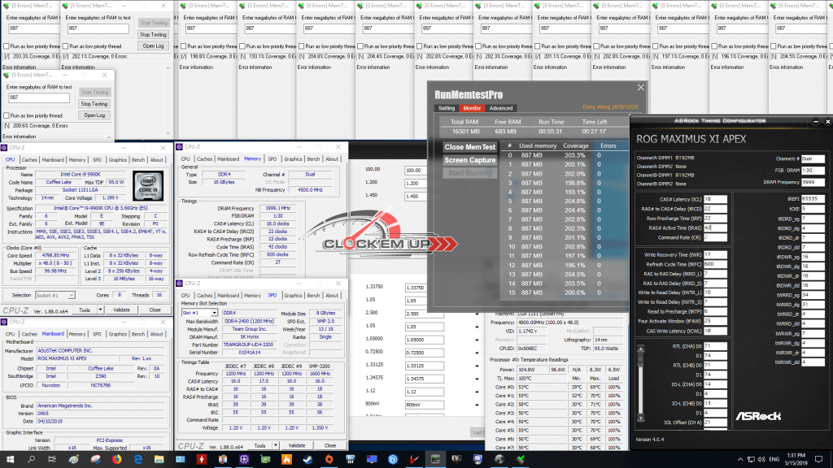Image resolution: width=833 pixels, height=468 pixels.
Task: Expand the Tools arrow in CPU-Z CPU window
Action: (x=98, y=310)
